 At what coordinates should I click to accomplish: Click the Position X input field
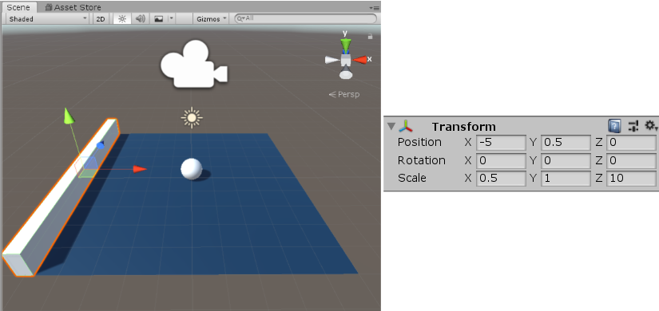(x=501, y=143)
